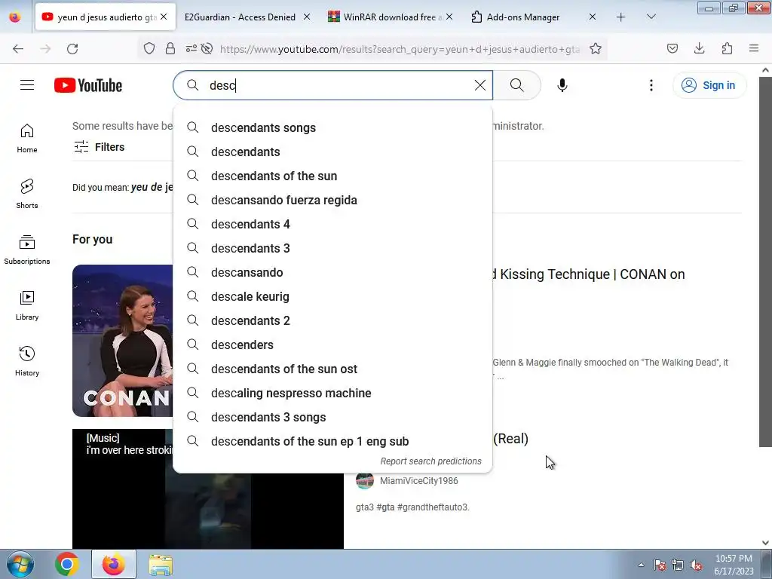Screen dimensions: 772x579
Task: Open the YouTube guide hamburger menu
Action: [x=27, y=85]
